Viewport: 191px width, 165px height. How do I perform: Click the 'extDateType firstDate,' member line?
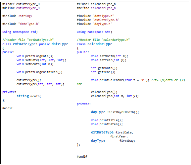click(x=112, y=132)
